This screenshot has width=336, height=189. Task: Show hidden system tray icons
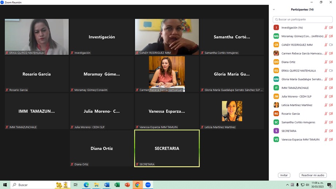[287, 185]
